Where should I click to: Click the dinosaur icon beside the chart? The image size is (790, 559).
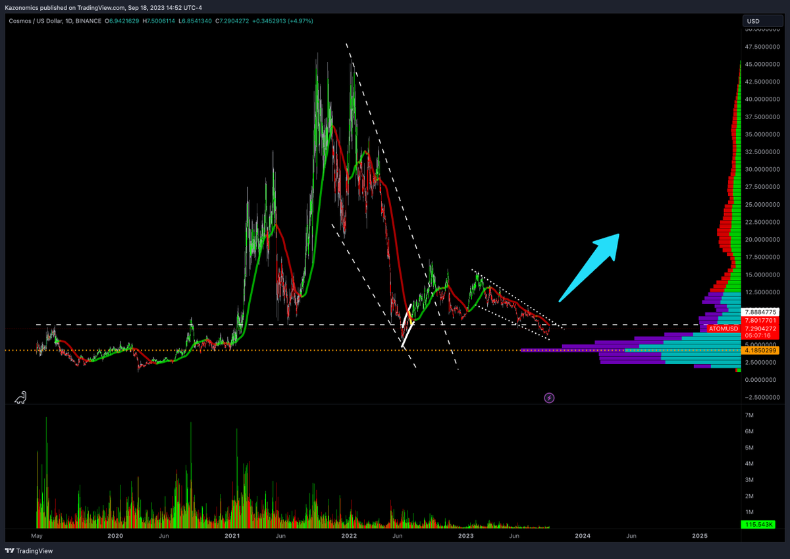click(x=21, y=398)
